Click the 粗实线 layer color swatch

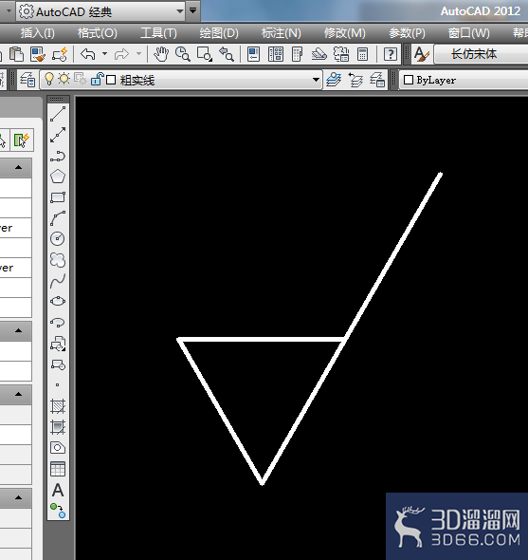point(111,80)
